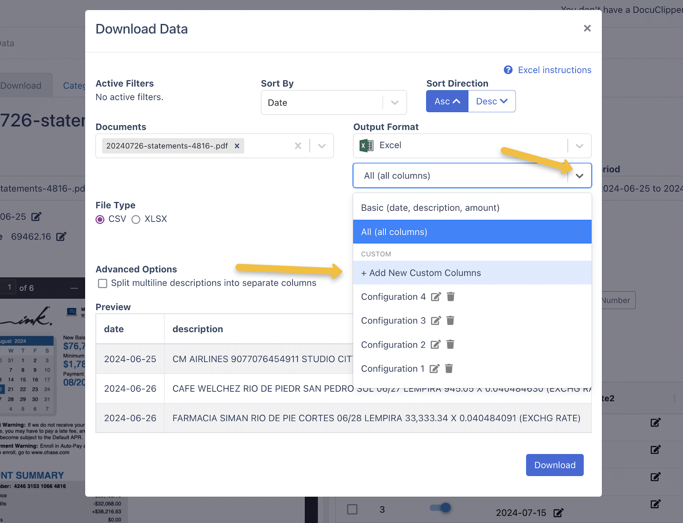Expand the Documents selection dropdown
Screen dimensions: 683x523
[322, 145]
